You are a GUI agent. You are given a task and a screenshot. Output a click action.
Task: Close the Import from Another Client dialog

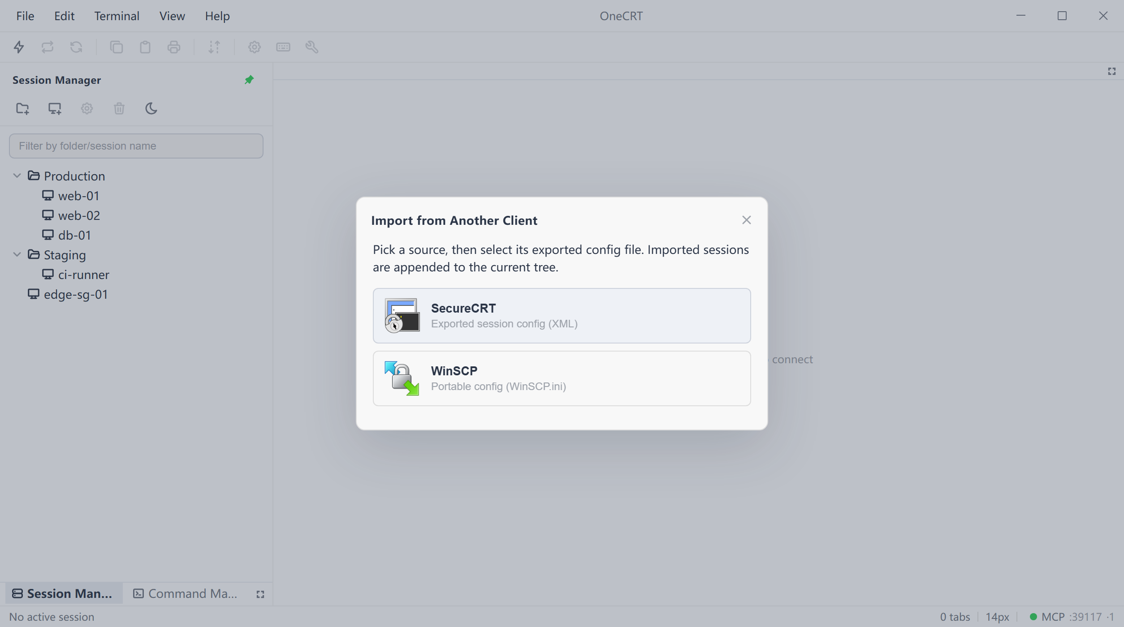click(x=746, y=220)
